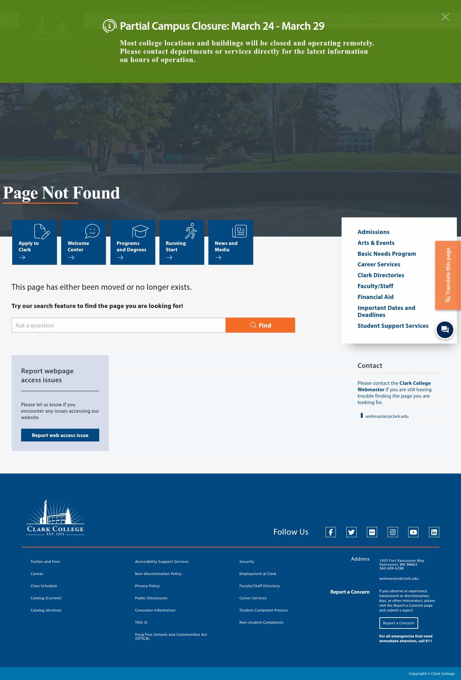This screenshot has width=461, height=680.
Task: Open the Programs and Degrees tile
Action: tap(133, 242)
